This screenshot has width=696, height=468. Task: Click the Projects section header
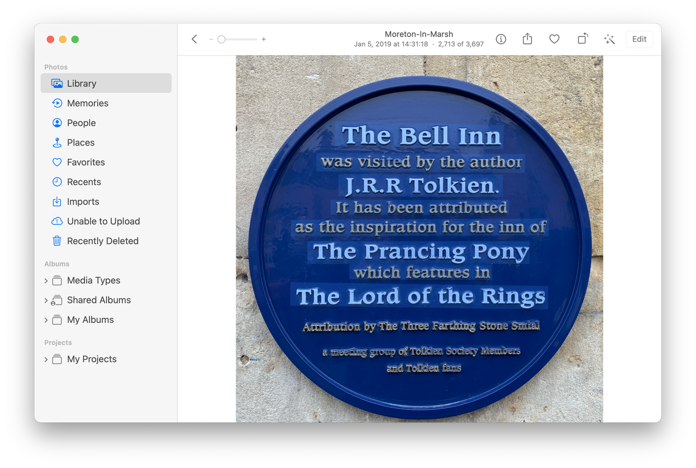(58, 343)
